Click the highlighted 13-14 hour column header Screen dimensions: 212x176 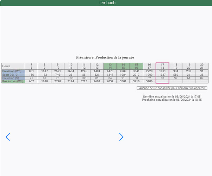click(110, 66)
